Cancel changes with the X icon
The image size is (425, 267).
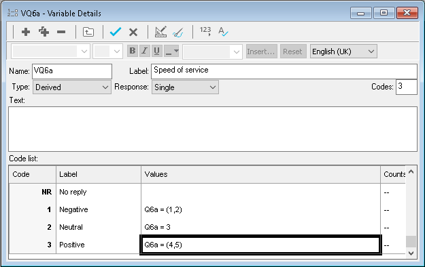[133, 32]
